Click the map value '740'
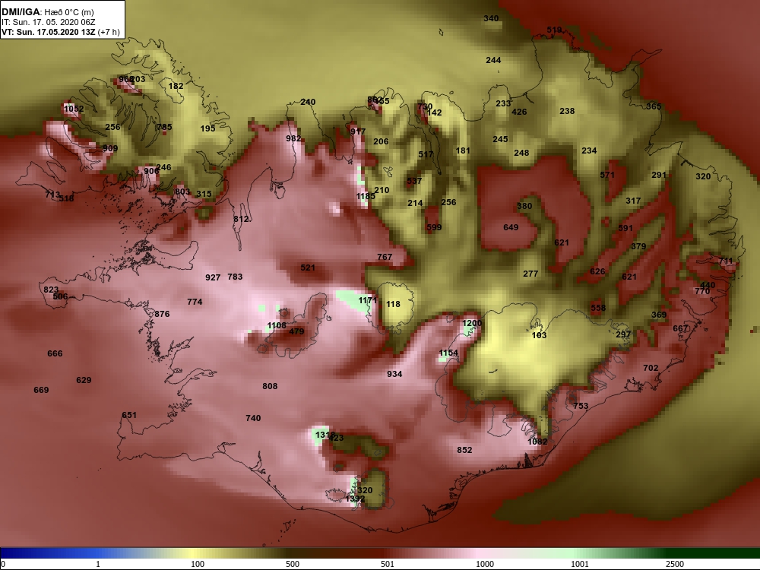Image resolution: width=760 pixels, height=570 pixels. click(x=254, y=418)
